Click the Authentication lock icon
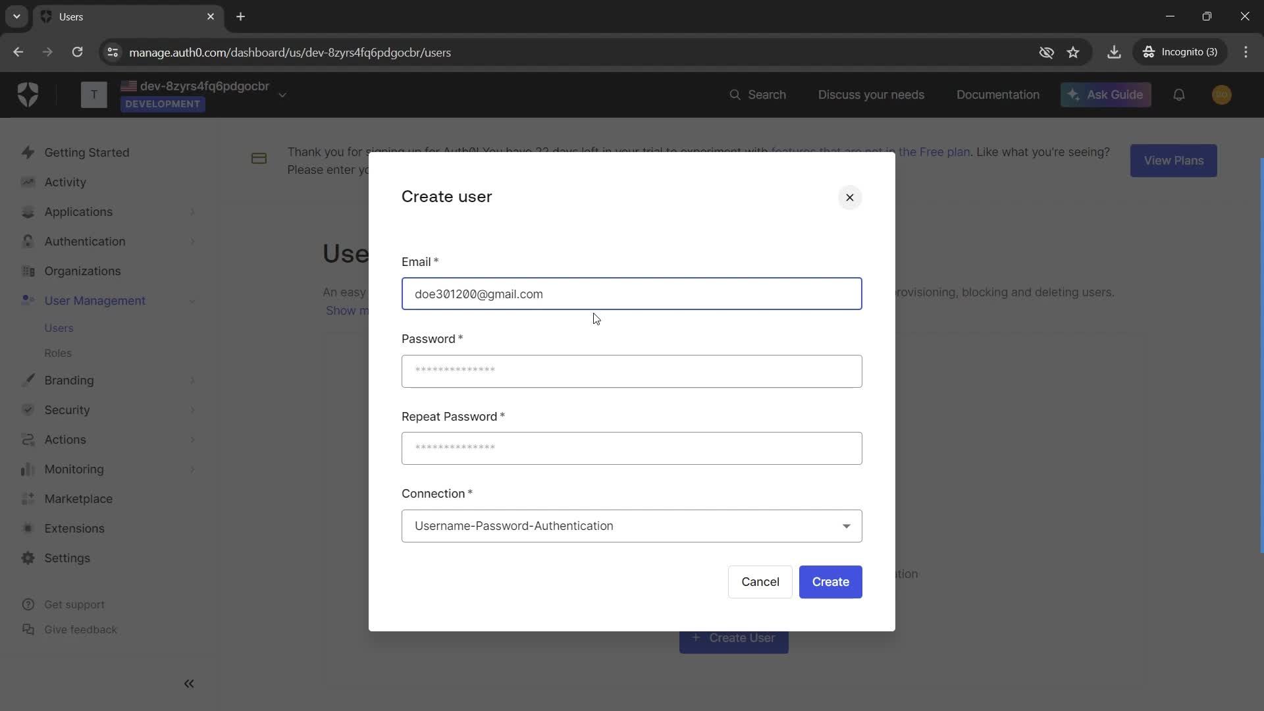The image size is (1264, 711). coord(28,242)
